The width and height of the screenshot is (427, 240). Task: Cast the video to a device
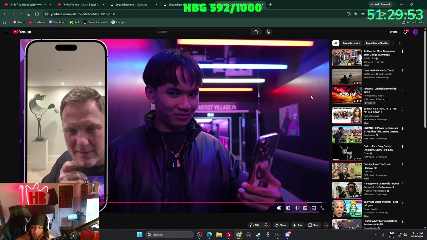pyautogui.click(x=314, y=208)
